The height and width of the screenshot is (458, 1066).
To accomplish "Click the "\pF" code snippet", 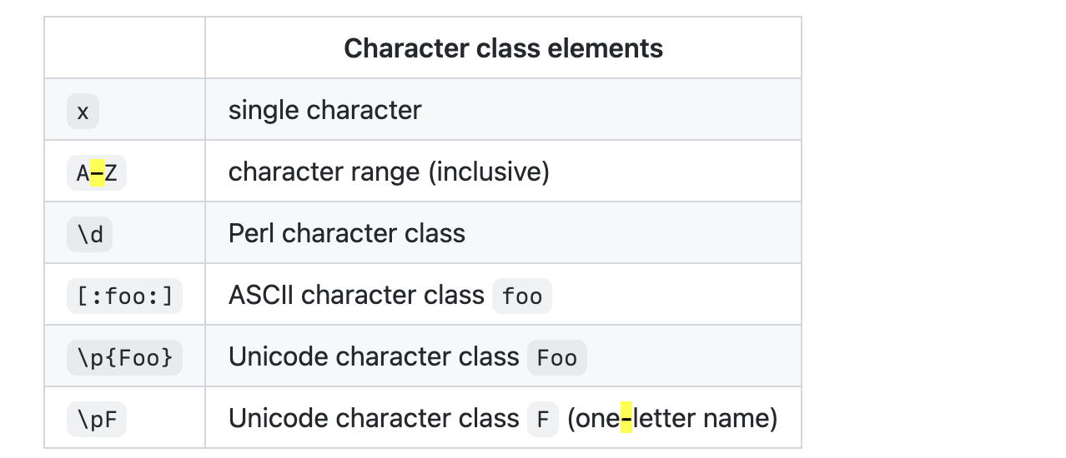I will coord(97,420).
